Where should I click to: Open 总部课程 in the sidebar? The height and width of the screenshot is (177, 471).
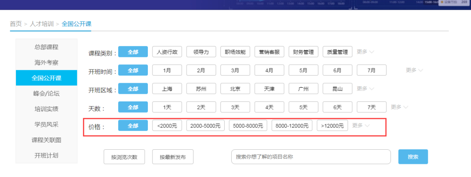tap(46, 47)
